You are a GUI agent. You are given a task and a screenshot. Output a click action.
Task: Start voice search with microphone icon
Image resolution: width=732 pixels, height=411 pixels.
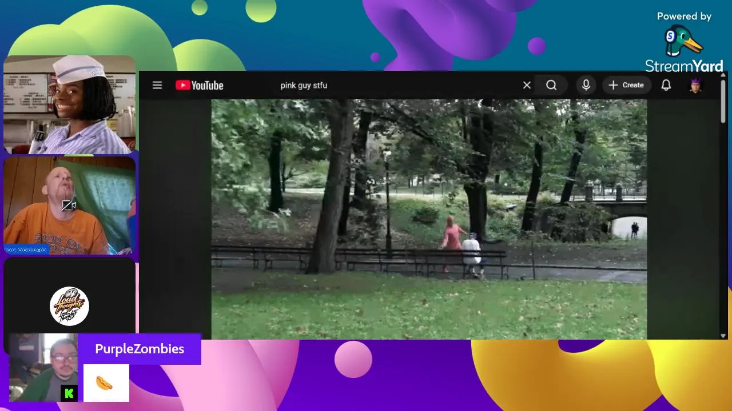tap(586, 85)
